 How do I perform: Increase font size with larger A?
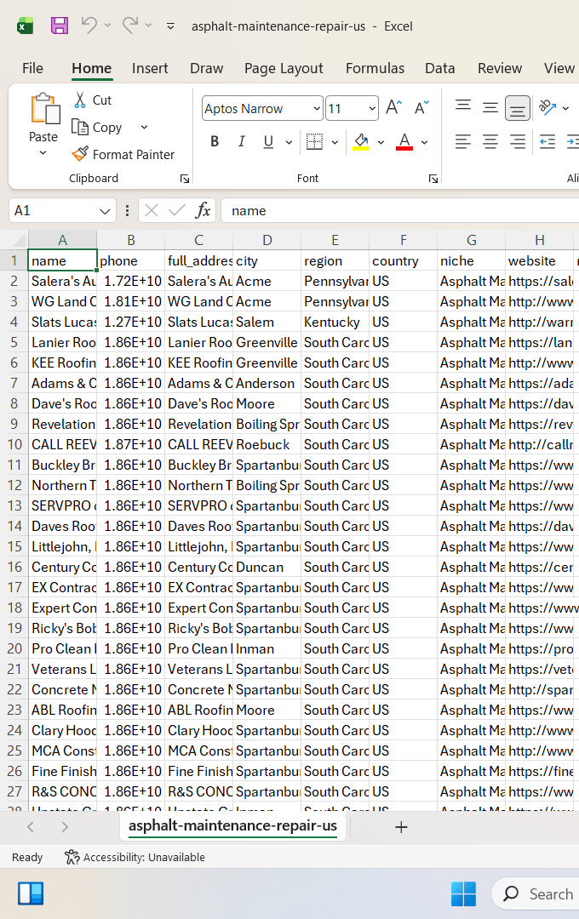[x=394, y=107]
